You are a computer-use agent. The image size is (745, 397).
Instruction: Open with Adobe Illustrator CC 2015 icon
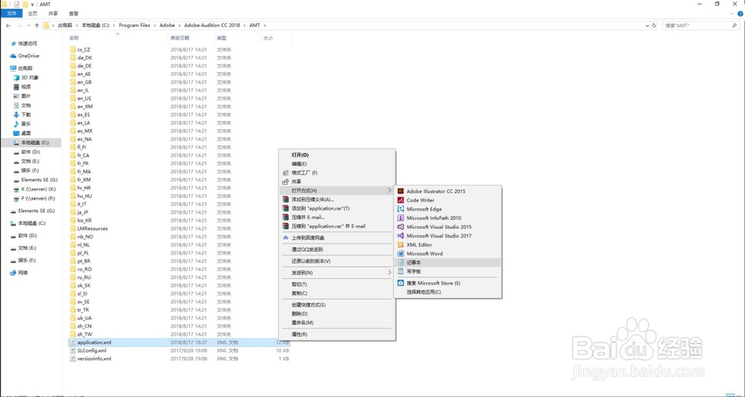coord(401,191)
